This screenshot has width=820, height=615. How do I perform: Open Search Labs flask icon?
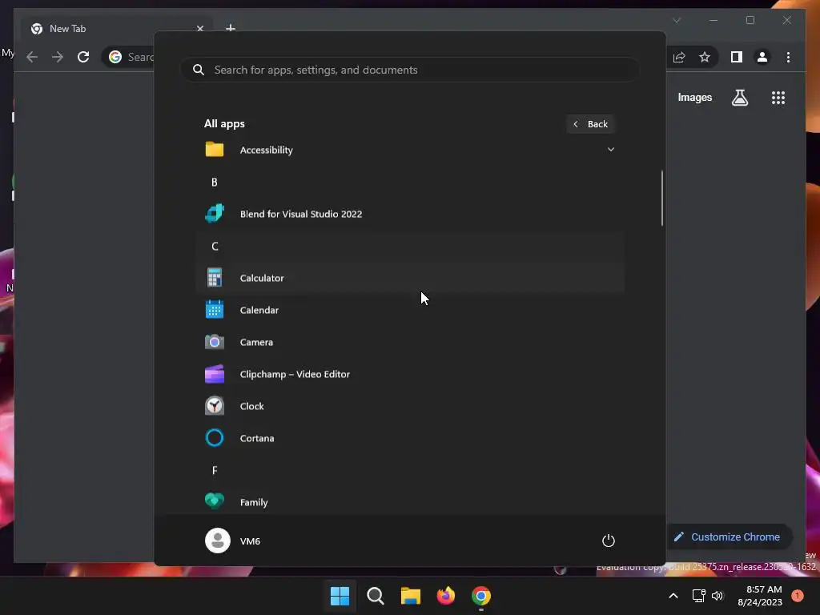click(x=739, y=97)
